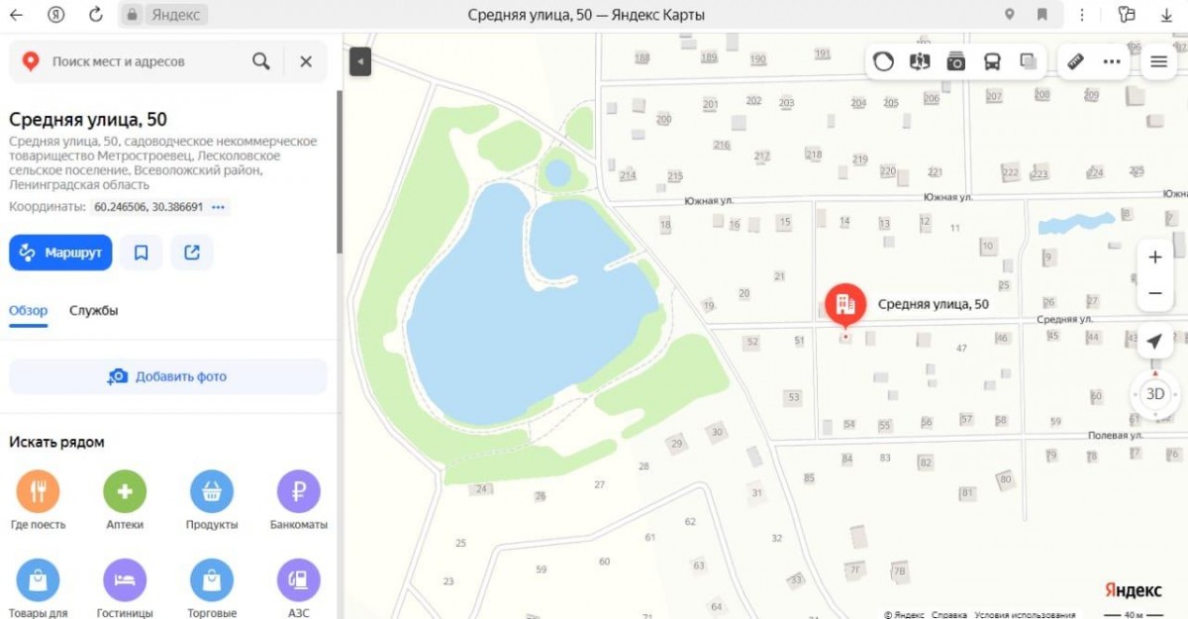Viewport: 1188px width, 619px height.
Task: Zoom out with the minus button
Action: tap(1154, 293)
